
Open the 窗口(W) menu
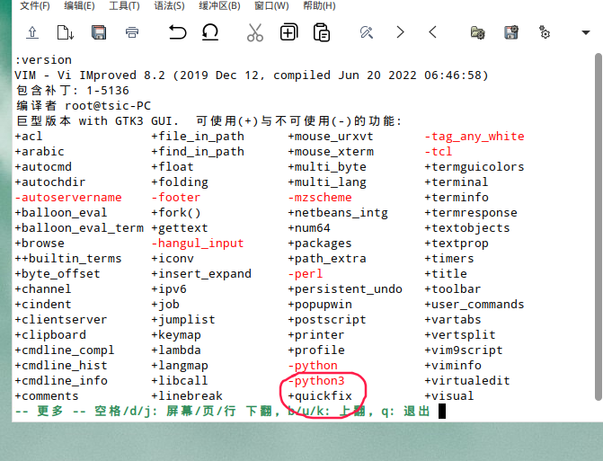pos(271,5)
